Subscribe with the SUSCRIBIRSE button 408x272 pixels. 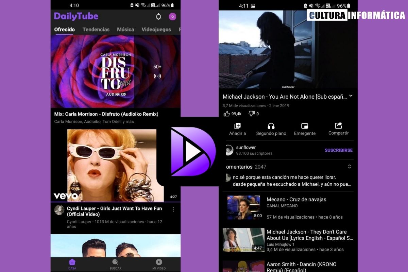339,150
